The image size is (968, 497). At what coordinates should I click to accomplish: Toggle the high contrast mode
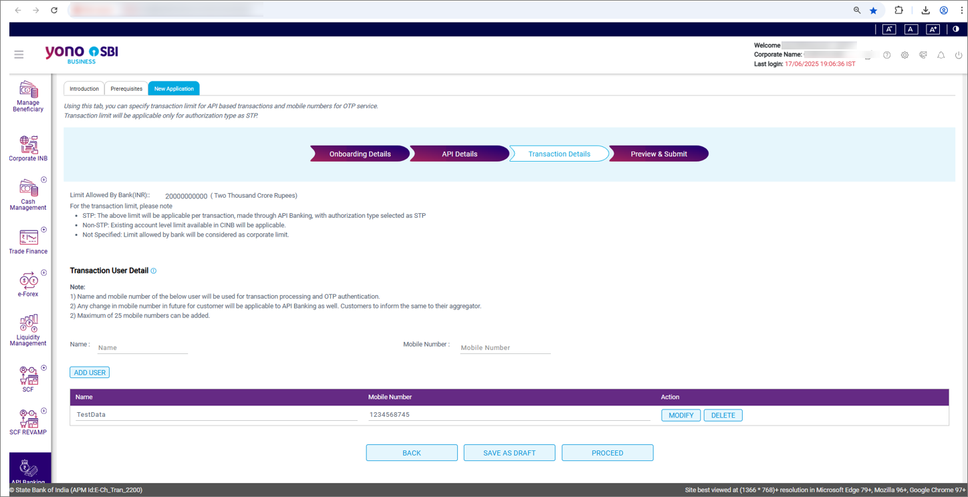(956, 29)
